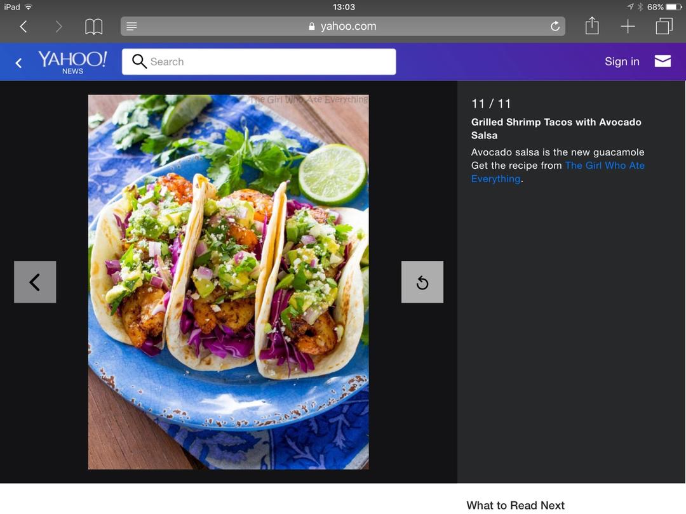
Task: Tap Safari's back navigation arrow
Action: click(24, 26)
